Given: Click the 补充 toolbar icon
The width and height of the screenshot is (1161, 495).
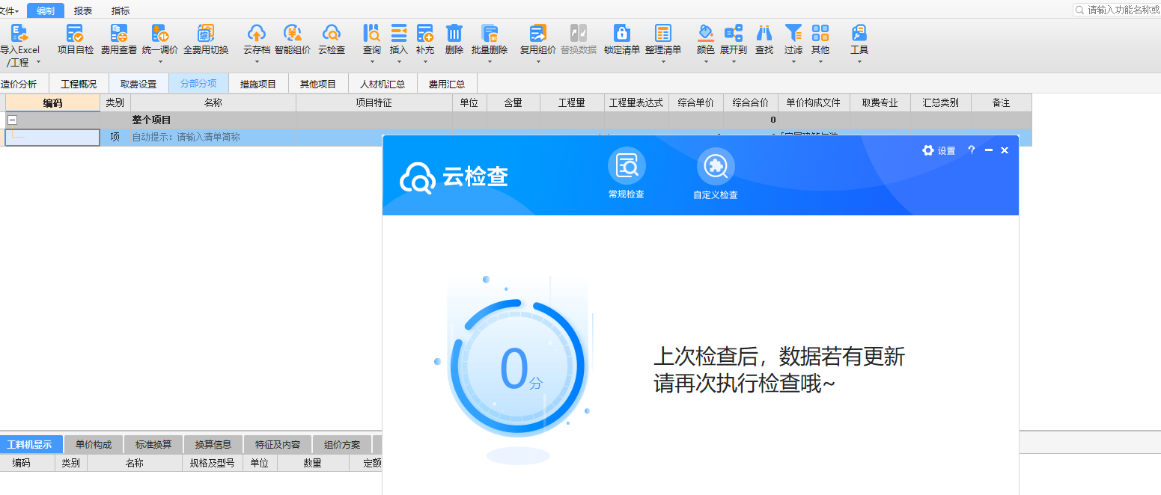Looking at the screenshot, I should coord(425,33).
